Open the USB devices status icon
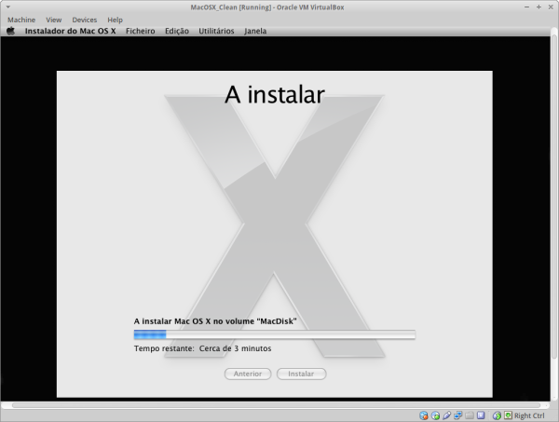Screen dimensions: 559x422 click(x=446, y=415)
